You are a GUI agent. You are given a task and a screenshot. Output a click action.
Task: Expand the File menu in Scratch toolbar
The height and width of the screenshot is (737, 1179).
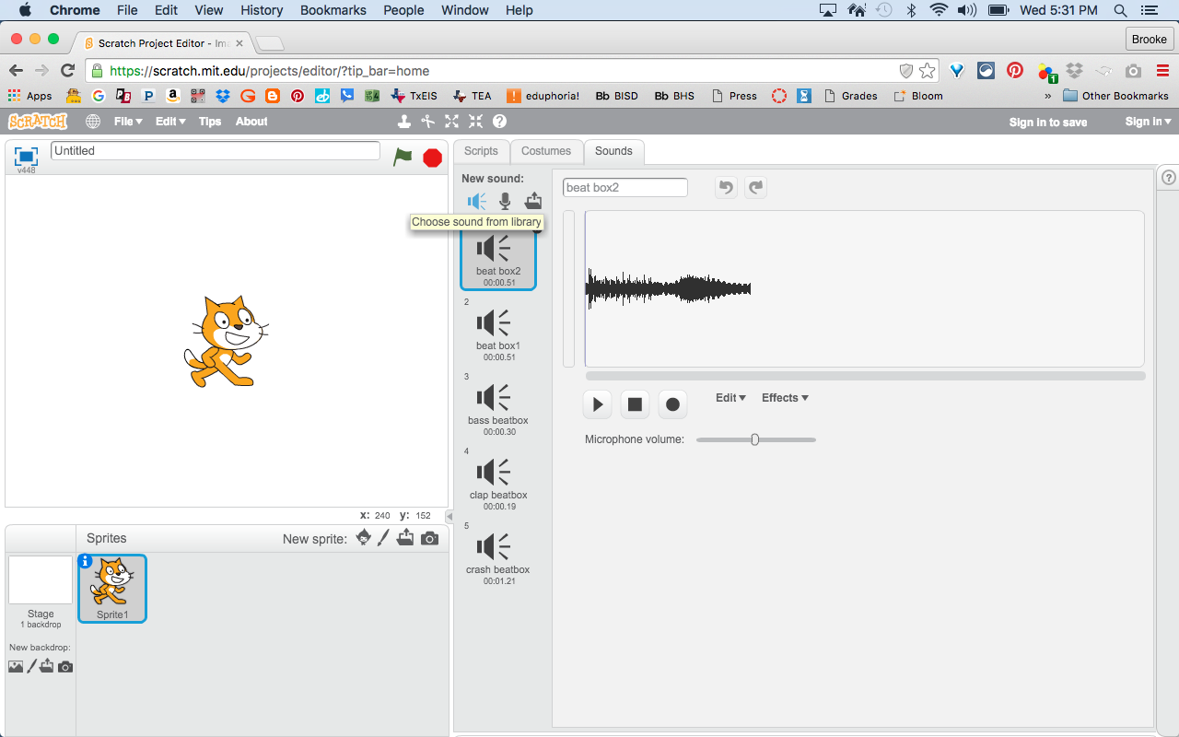pos(128,122)
